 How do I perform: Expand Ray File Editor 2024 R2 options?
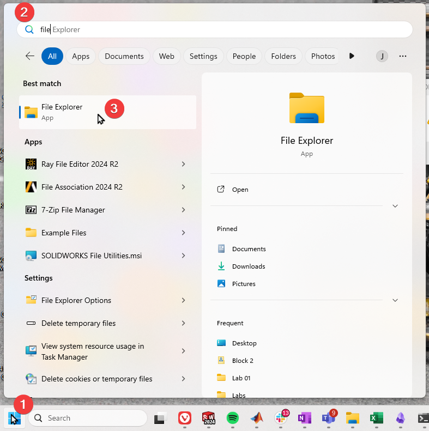183,164
